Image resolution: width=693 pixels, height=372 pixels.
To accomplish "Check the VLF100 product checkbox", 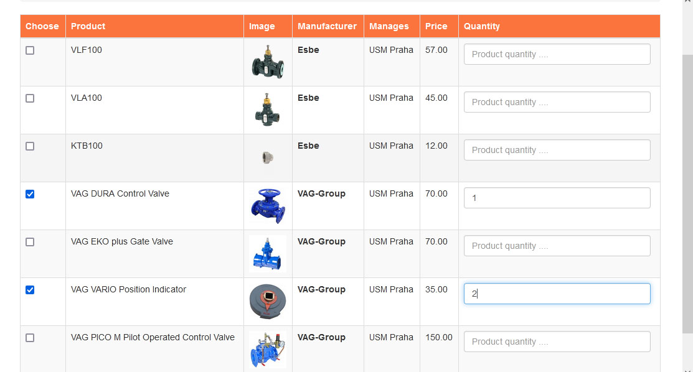I will coord(30,50).
